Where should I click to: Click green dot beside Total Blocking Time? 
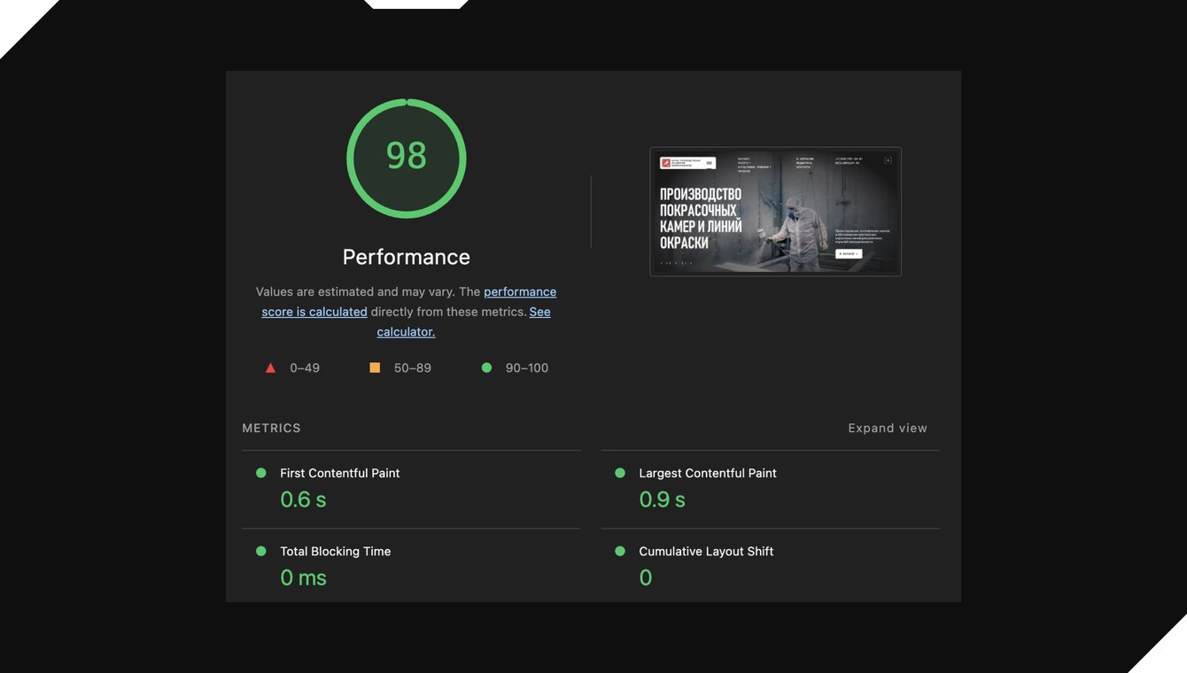pos(261,551)
